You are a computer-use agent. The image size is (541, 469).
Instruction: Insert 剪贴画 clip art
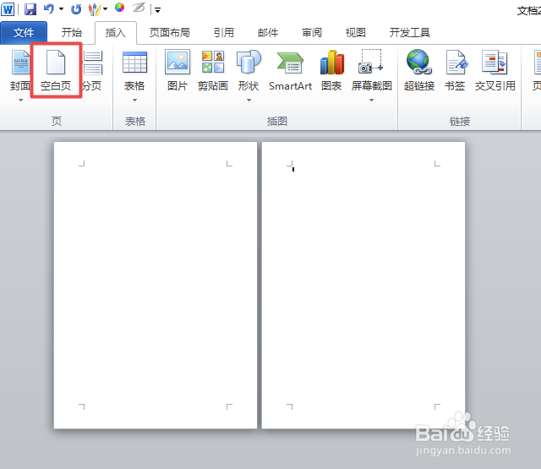[x=213, y=70]
